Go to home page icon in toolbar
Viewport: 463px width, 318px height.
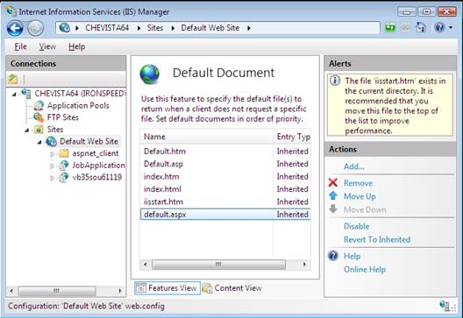pos(421,28)
